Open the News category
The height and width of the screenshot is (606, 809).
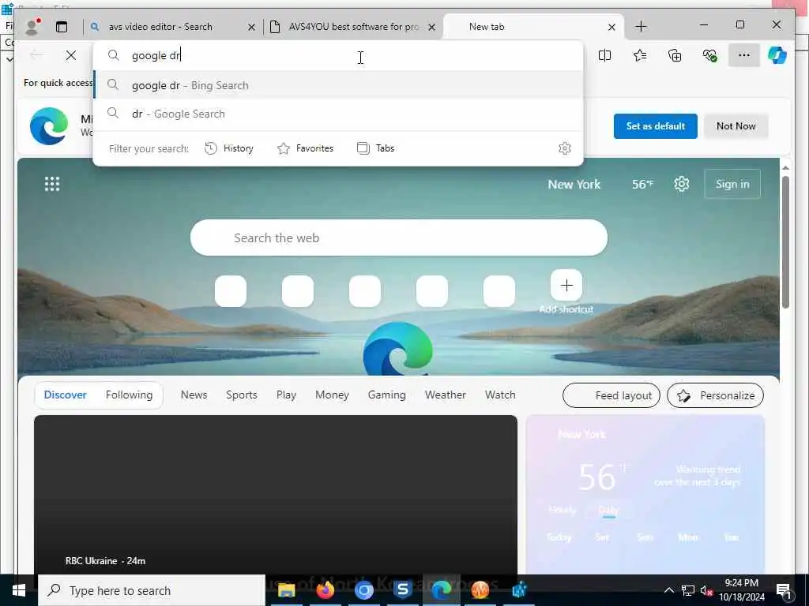click(x=194, y=395)
